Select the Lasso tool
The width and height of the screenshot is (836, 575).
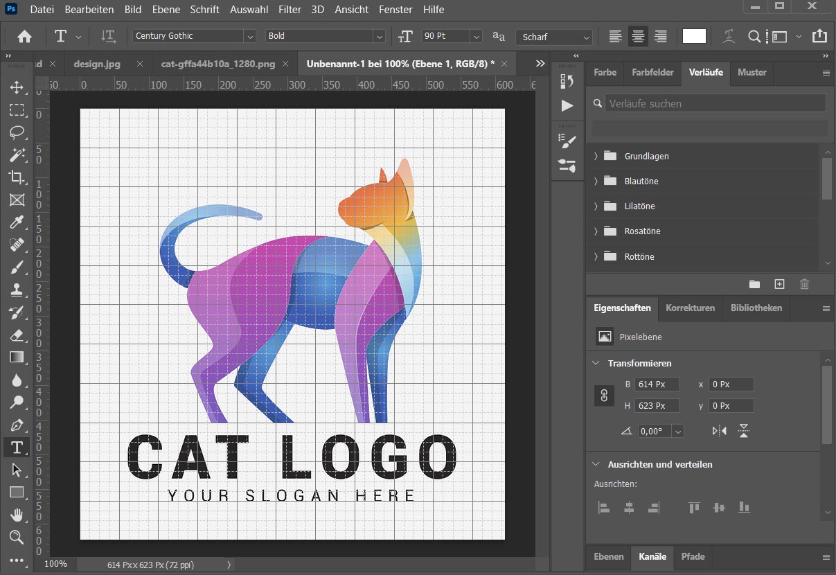click(17, 132)
